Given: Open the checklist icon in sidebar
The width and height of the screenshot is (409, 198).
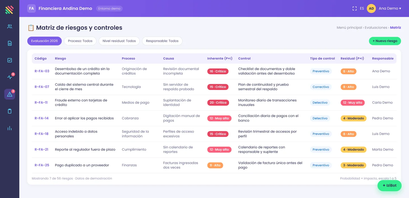Looking at the screenshot, I should [x=10, y=60].
